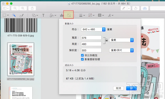Expand the highlight pen options arrow
The height and width of the screenshot is (99, 165).
click(x=129, y=8)
